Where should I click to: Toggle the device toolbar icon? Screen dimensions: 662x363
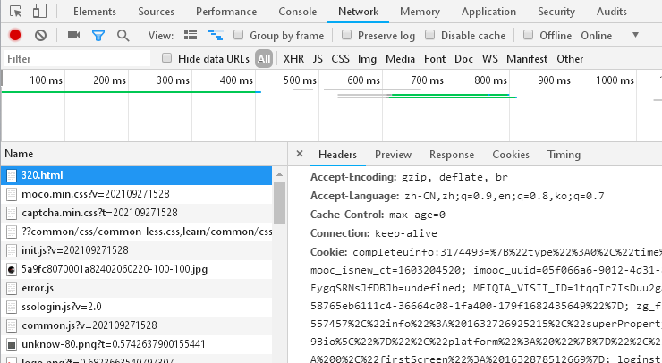tap(39, 12)
